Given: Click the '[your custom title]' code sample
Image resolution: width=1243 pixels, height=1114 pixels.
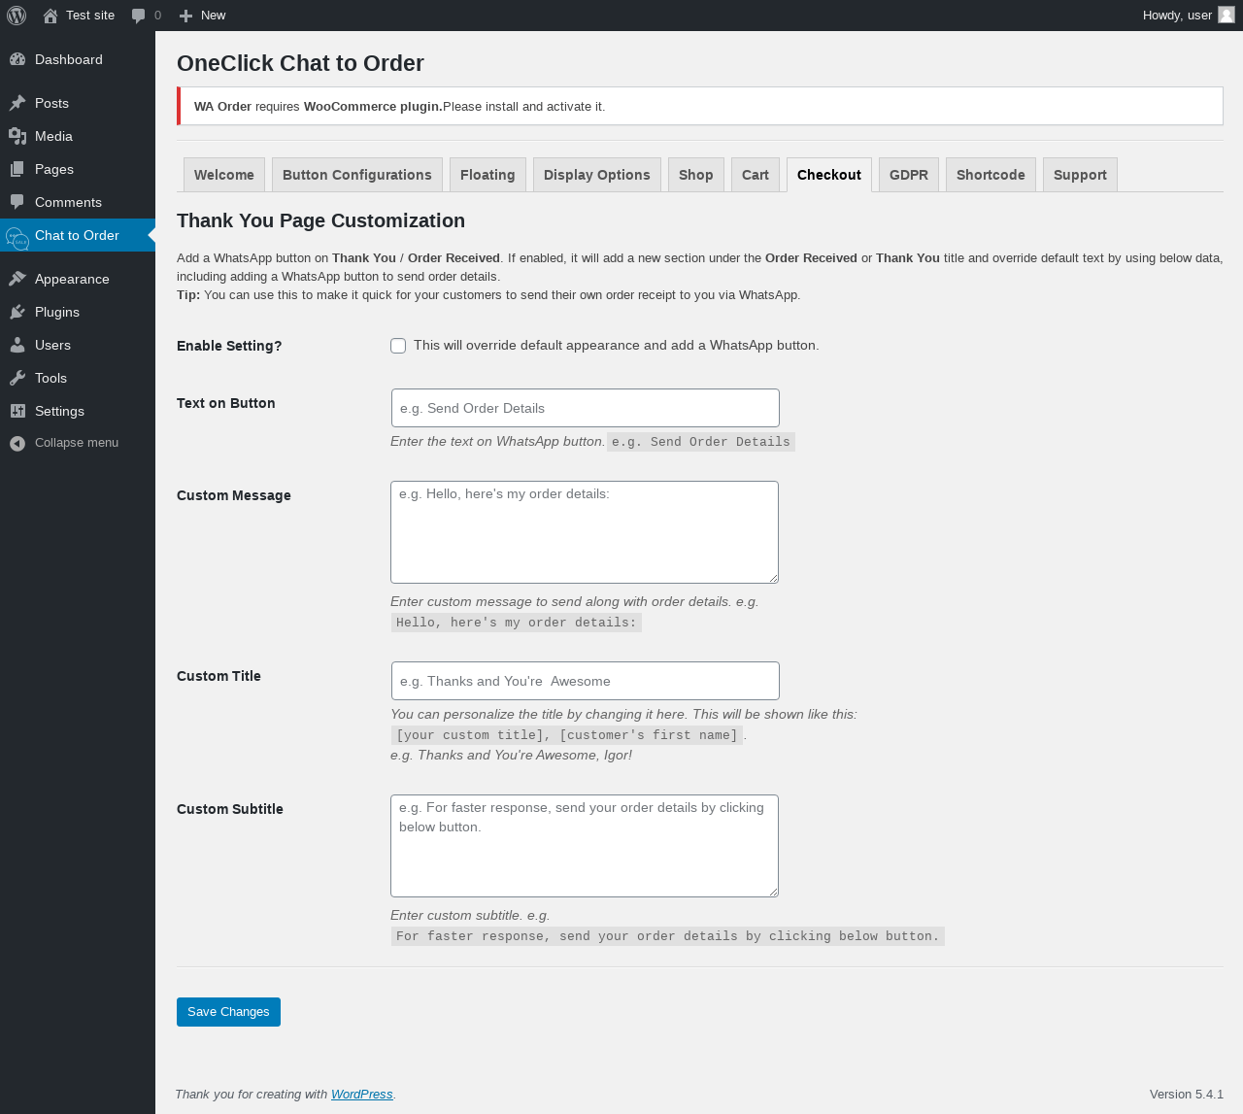Looking at the screenshot, I should 567,735.
